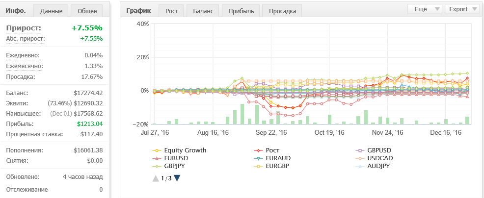The height and width of the screenshot is (198, 484).
Task: Toggle AUDJPY series in legend
Action: [x=373, y=166]
